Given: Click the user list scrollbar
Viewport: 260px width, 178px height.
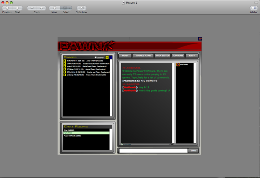Looking at the screenshot, I should pos(195,103).
